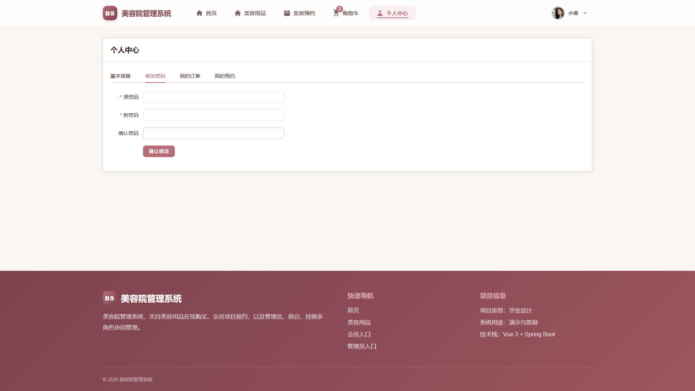The height and width of the screenshot is (391, 695).
Task: Open the 管理员入口 footer link
Action: [362, 346]
